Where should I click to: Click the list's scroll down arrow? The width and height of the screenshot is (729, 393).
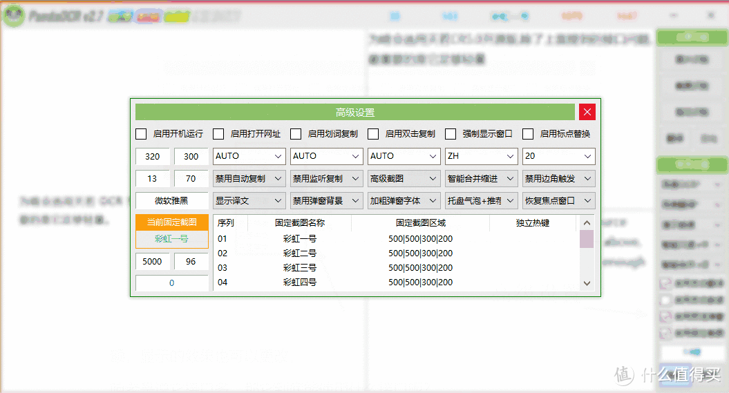(587, 282)
